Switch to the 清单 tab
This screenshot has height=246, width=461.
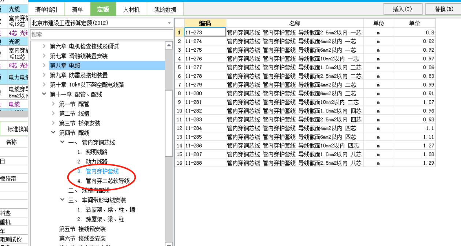coord(78,9)
